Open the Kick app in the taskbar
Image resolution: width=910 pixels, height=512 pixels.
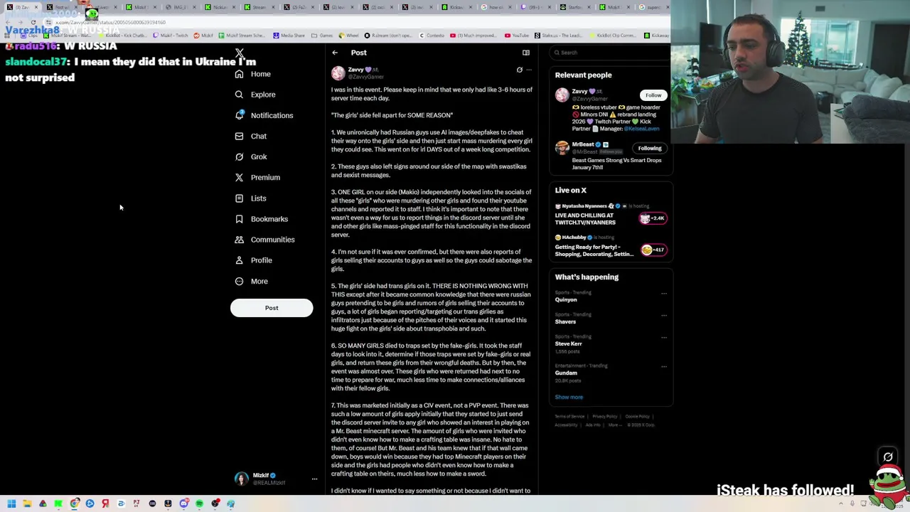pos(58,504)
